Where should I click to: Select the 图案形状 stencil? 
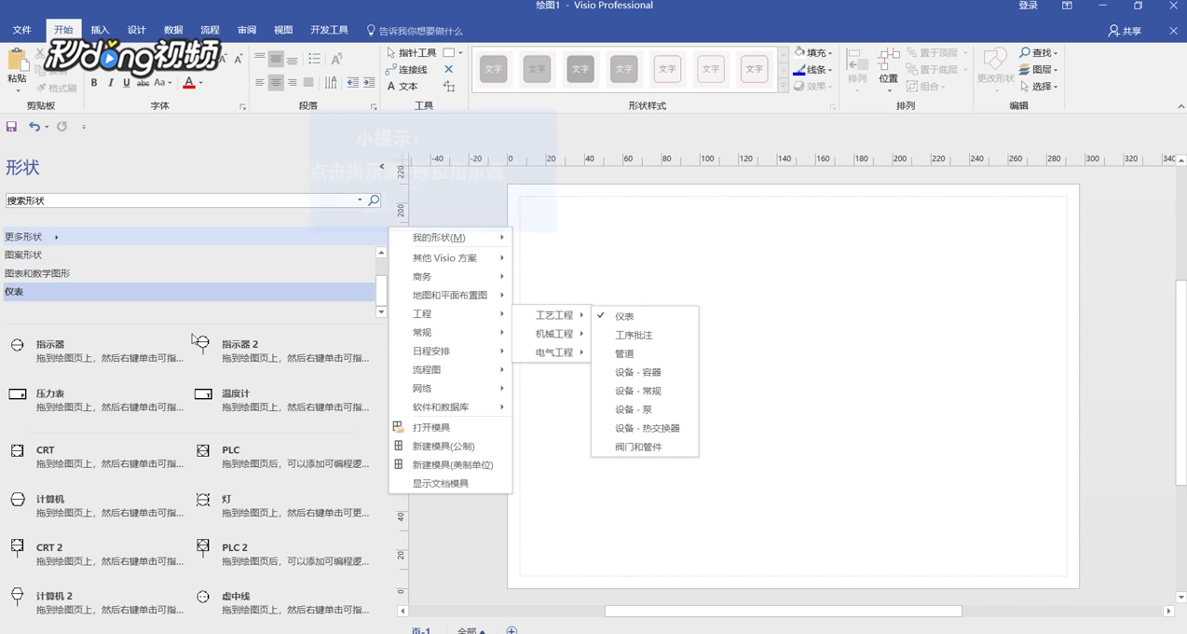tap(189, 255)
